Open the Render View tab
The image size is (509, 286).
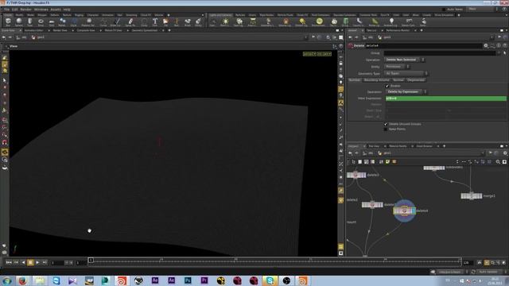(60, 30)
